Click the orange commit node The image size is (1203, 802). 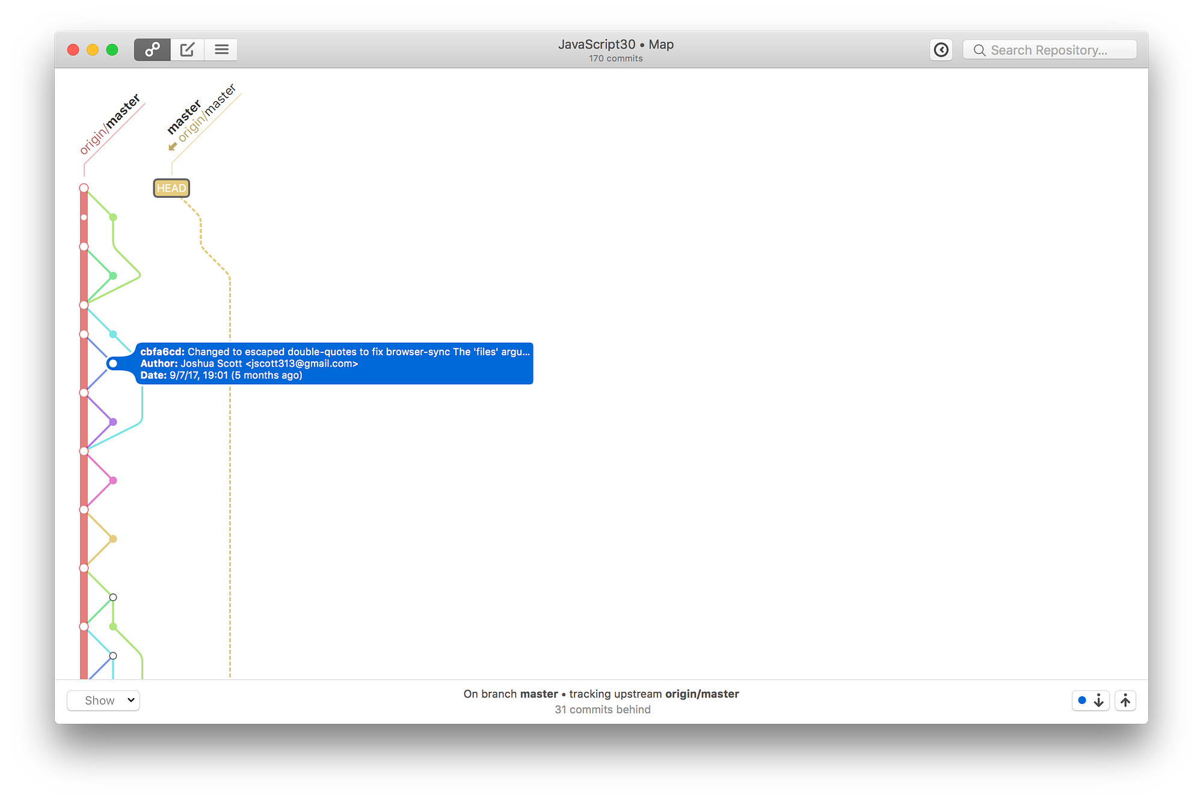pos(113,539)
